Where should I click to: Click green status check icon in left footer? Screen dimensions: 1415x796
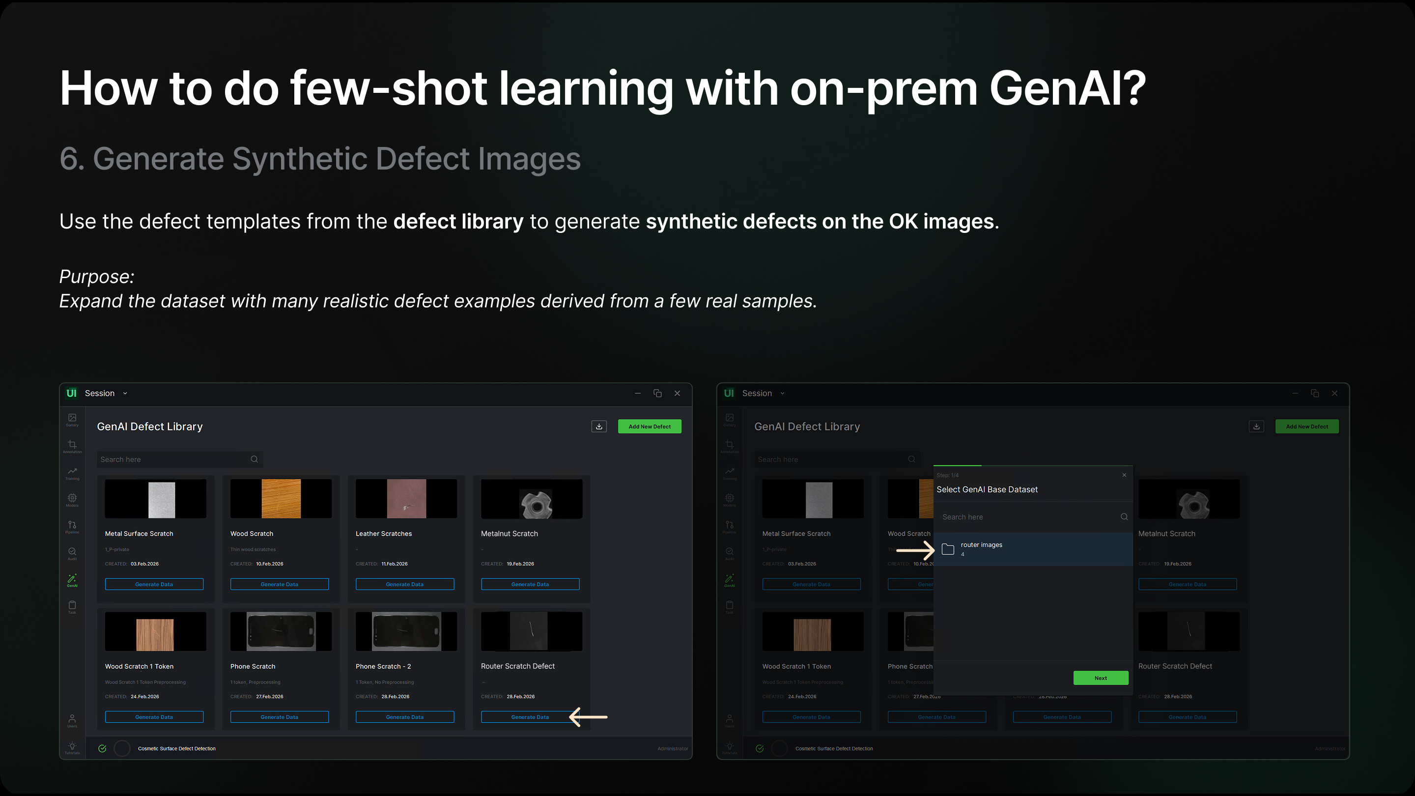coord(102,748)
